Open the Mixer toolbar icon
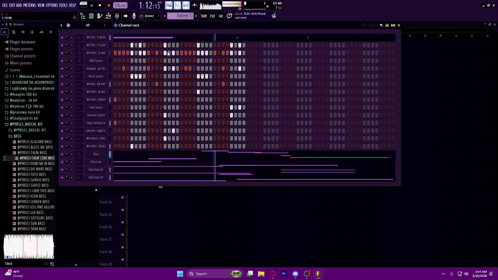Viewport: 498px width, 280px height. pyautogui.click(x=117, y=16)
